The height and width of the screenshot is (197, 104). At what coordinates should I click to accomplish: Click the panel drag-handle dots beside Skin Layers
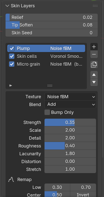click(x=95, y=6)
